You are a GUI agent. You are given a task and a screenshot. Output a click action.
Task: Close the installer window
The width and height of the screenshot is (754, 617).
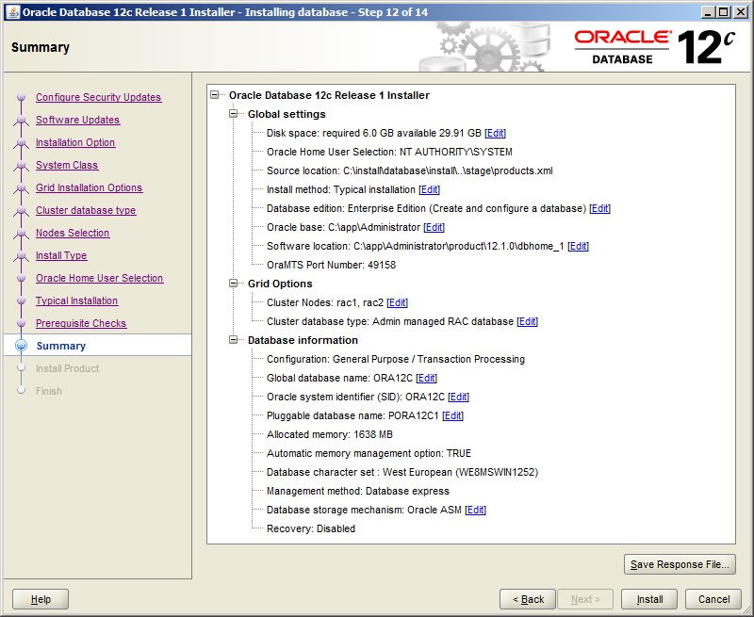(x=741, y=12)
